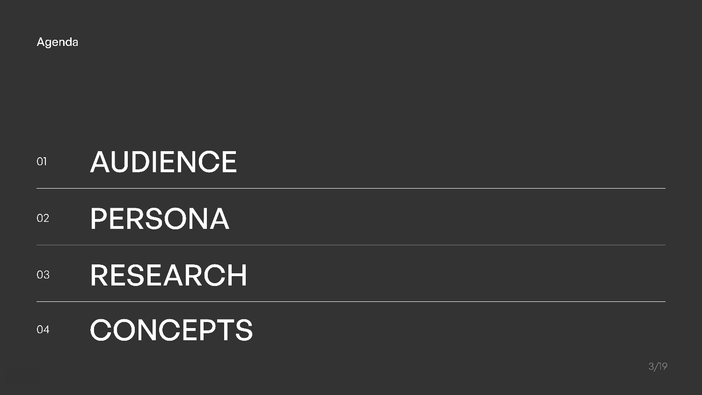702x395 pixels.
Task: Select the 04 agenda number
Action: point(43,329)
